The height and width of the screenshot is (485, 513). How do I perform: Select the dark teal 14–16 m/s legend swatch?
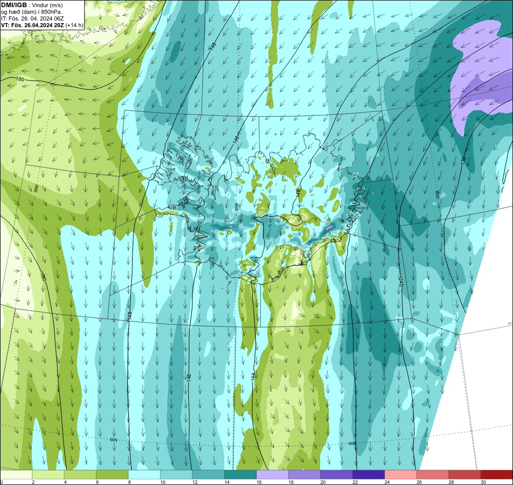pos(241,474)
